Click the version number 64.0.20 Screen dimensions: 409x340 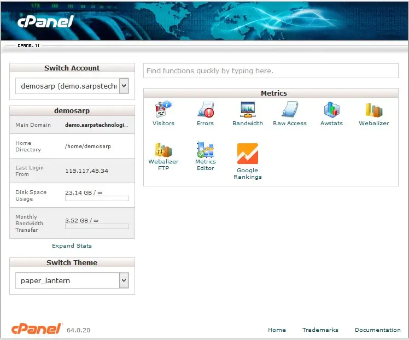pyautogui.click(x=78, y=330)
